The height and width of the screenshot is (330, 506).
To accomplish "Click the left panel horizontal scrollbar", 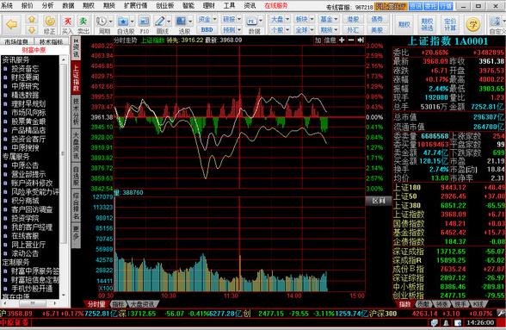I will point(33,303).
